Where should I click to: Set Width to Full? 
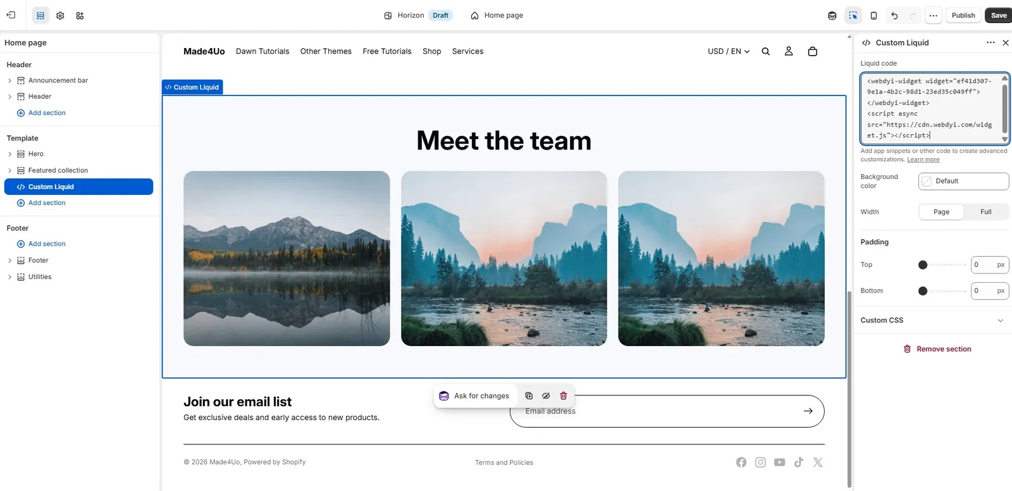(x=985, y=212)
